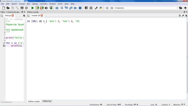Browse console tabs icon beside Console 1/A
Viewport: 188px width, 106px height.
(x=28, y=16)
